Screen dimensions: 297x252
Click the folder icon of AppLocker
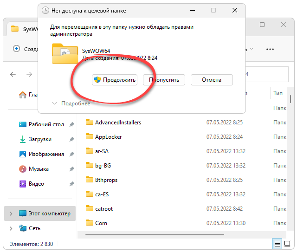(x=90, y=136)
